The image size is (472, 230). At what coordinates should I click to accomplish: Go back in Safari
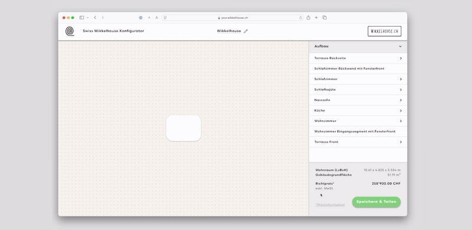95,18
